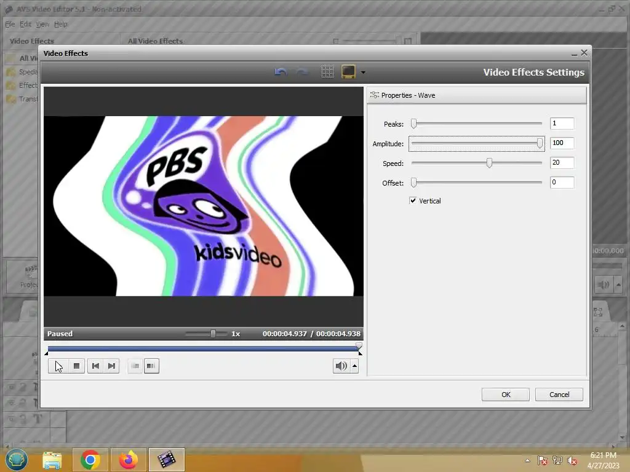Click the PBS kids video preview
Image resolution: width=630 pixels, height=472 pixels.
203,206
